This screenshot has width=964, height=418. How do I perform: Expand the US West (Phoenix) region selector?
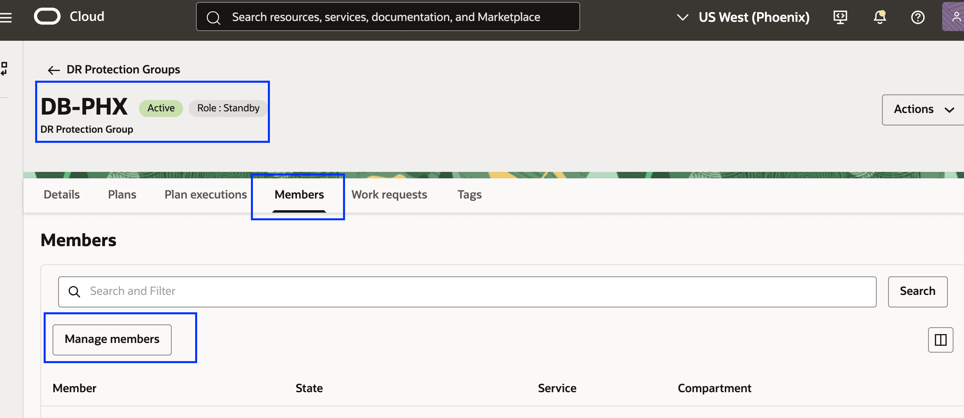[x=743, y=17]
